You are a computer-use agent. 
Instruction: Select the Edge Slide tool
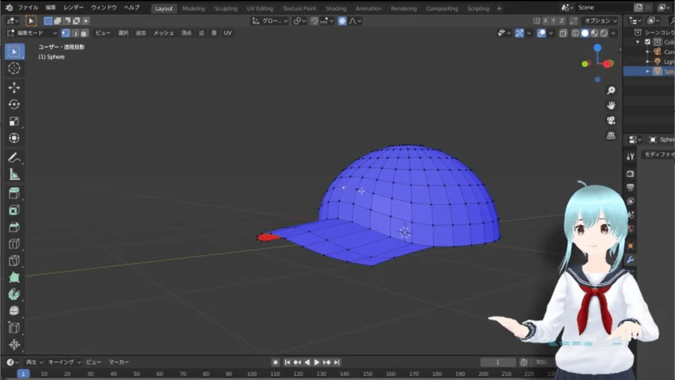(x=14, y=327)
